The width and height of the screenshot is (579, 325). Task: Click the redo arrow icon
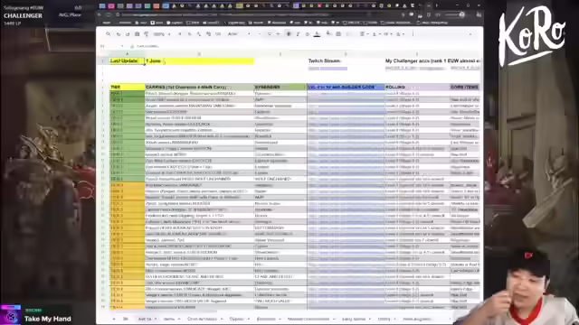128,34
